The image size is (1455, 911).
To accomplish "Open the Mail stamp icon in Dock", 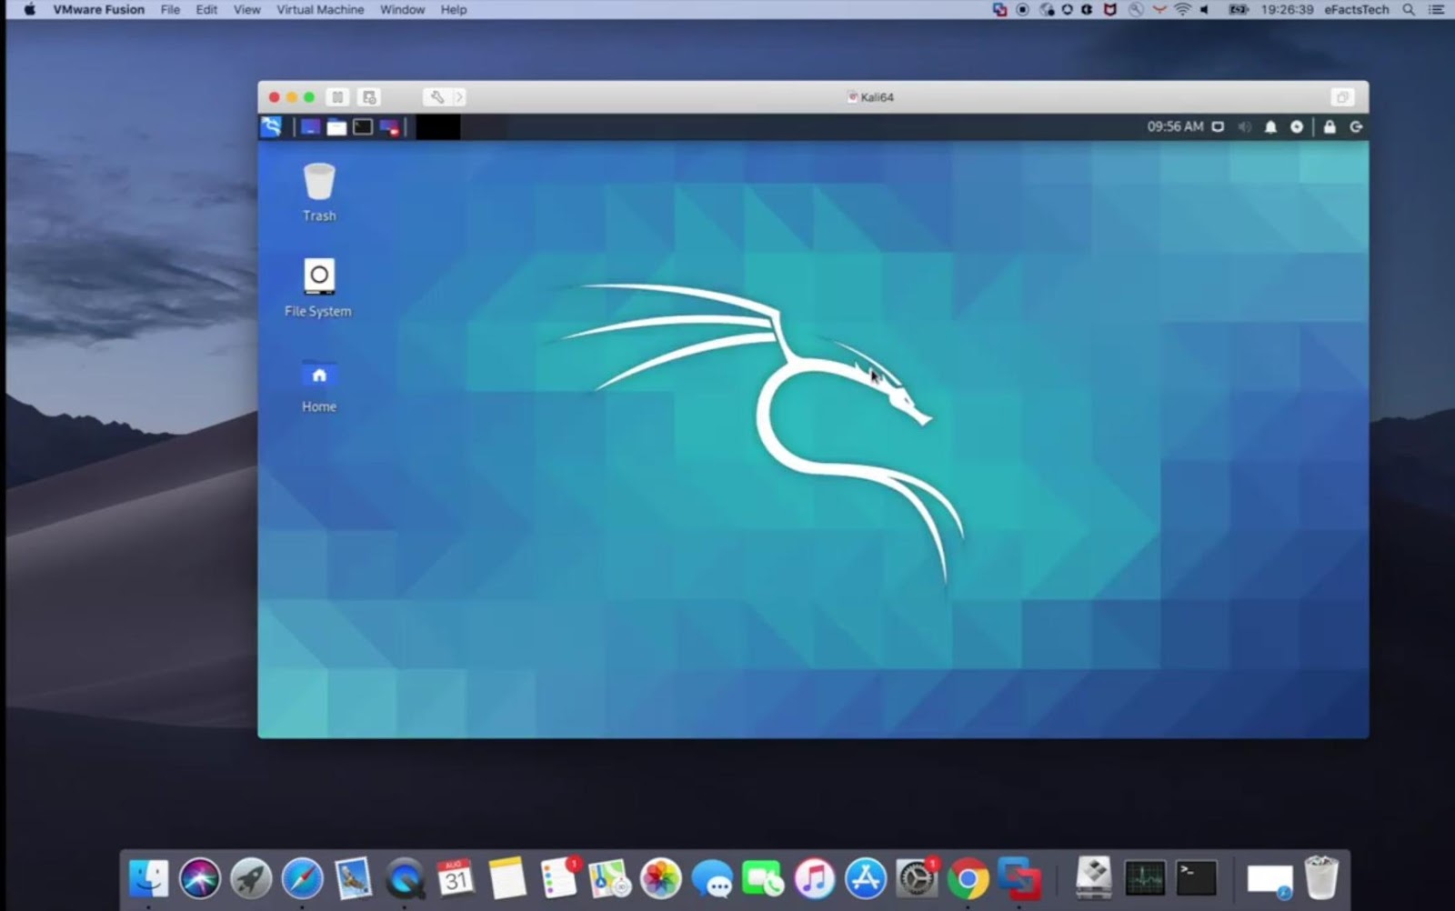I will pyautogui.click(x=353, y=878).
